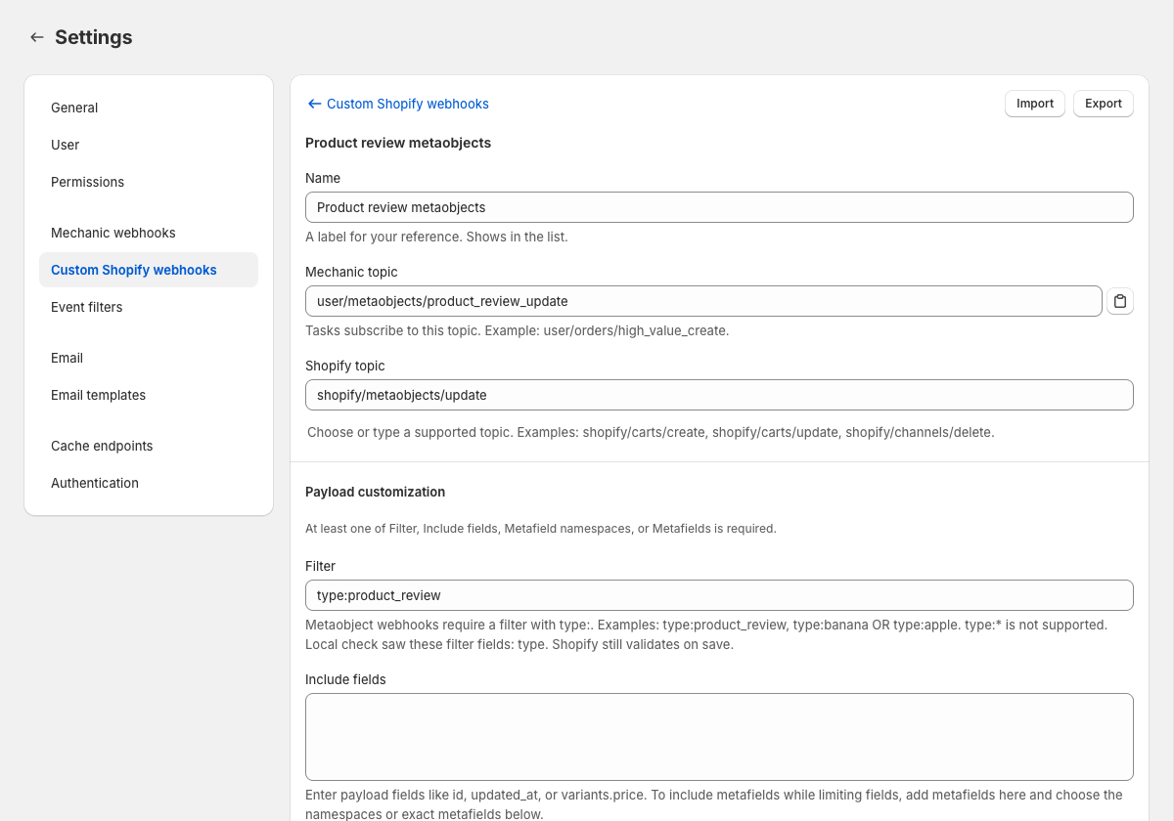Open Email settings section
Viewport: 1174px width, 821px height.
pos(149,358)
